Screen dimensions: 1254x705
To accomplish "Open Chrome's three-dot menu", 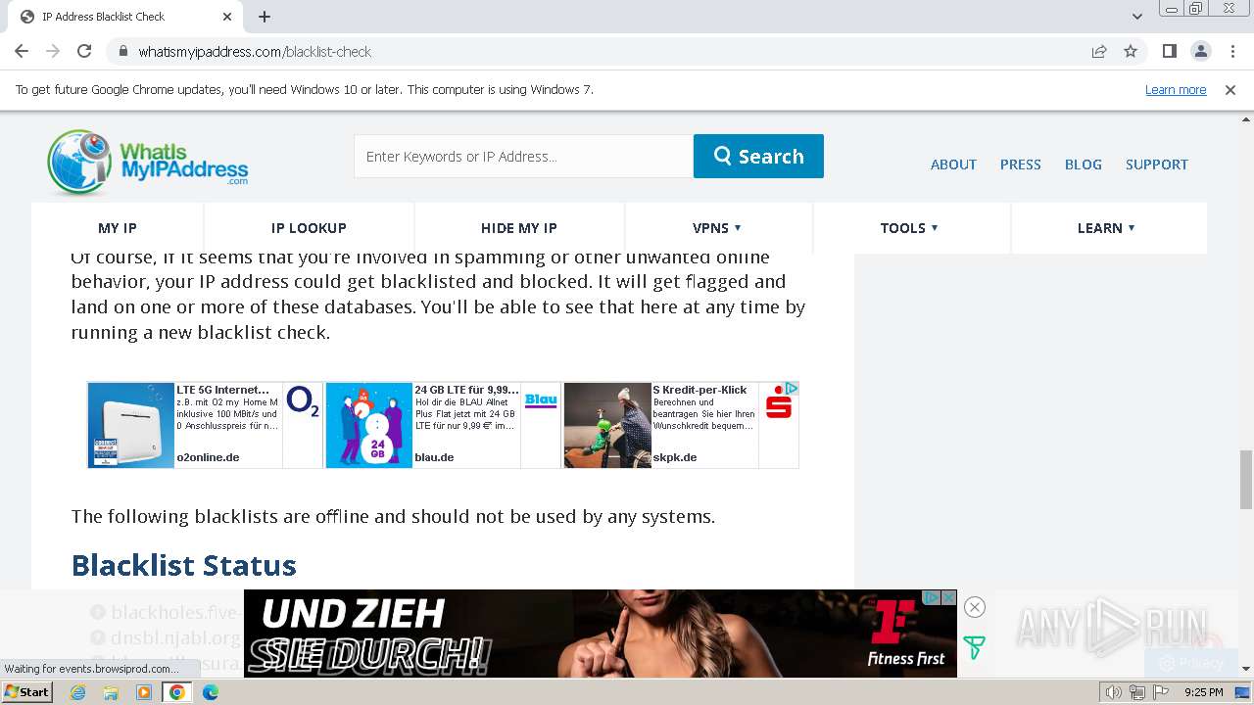I will click(1231, 51).
